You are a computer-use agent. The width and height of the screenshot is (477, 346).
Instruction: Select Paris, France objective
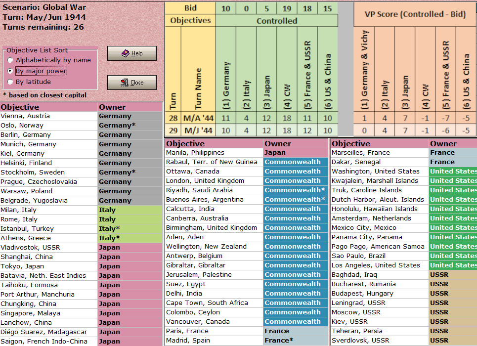[214, 331]
